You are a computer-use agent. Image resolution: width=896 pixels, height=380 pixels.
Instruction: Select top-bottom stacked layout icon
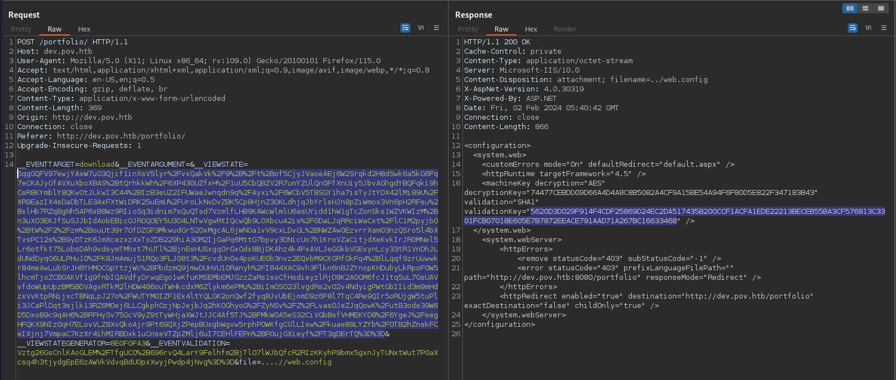coord(865,8)
